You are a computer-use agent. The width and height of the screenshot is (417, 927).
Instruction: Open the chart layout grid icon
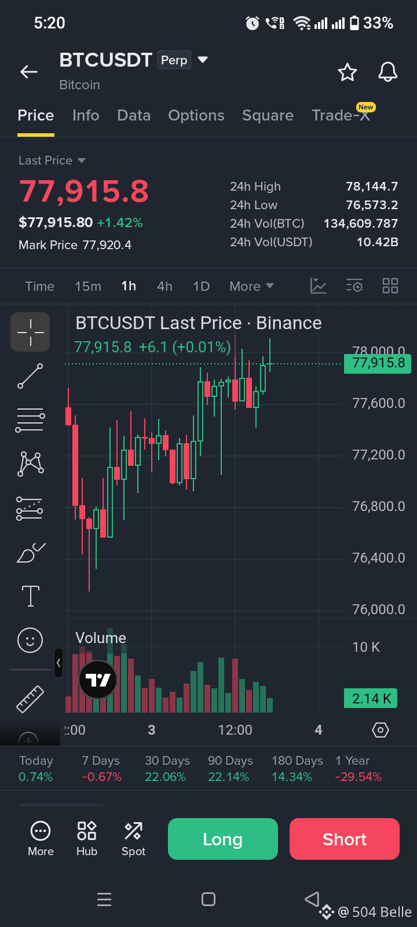click(x=390, y=286)
